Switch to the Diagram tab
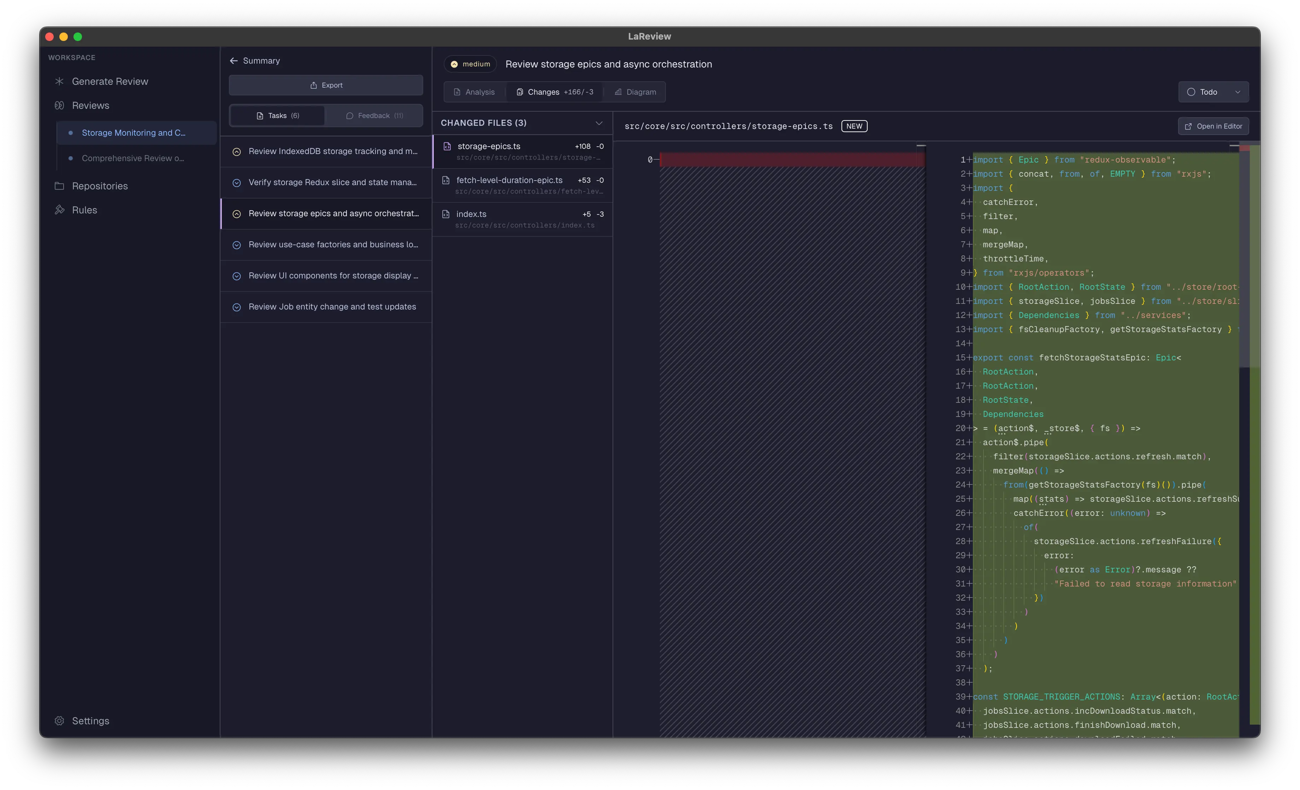 635,92
